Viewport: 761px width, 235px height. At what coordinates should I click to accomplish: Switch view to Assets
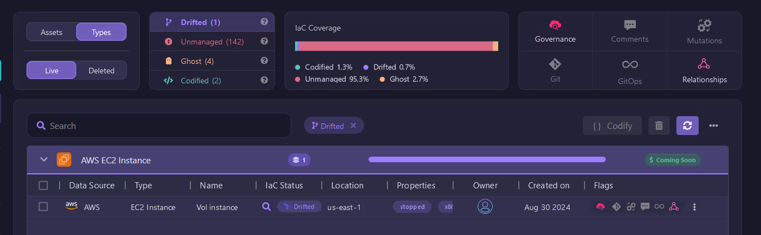click(51, 32)
